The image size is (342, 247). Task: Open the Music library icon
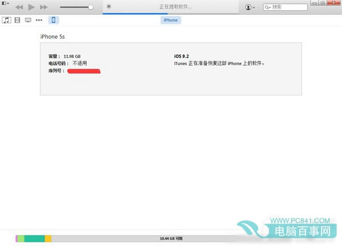tap(6, 20)
